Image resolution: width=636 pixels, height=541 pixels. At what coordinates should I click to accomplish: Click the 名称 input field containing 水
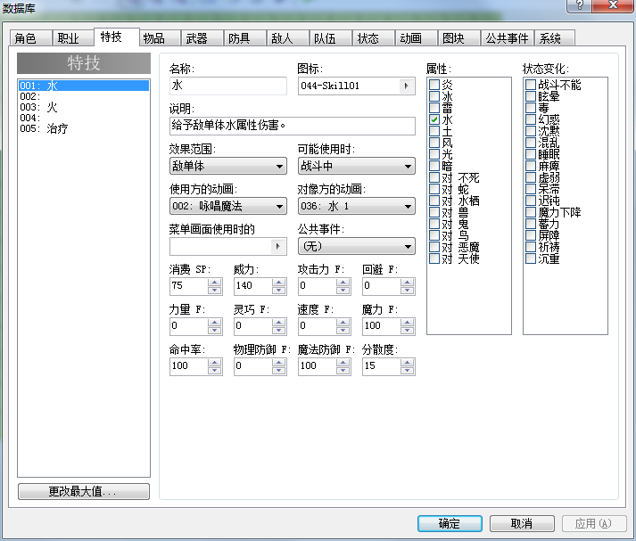(228, 86)
